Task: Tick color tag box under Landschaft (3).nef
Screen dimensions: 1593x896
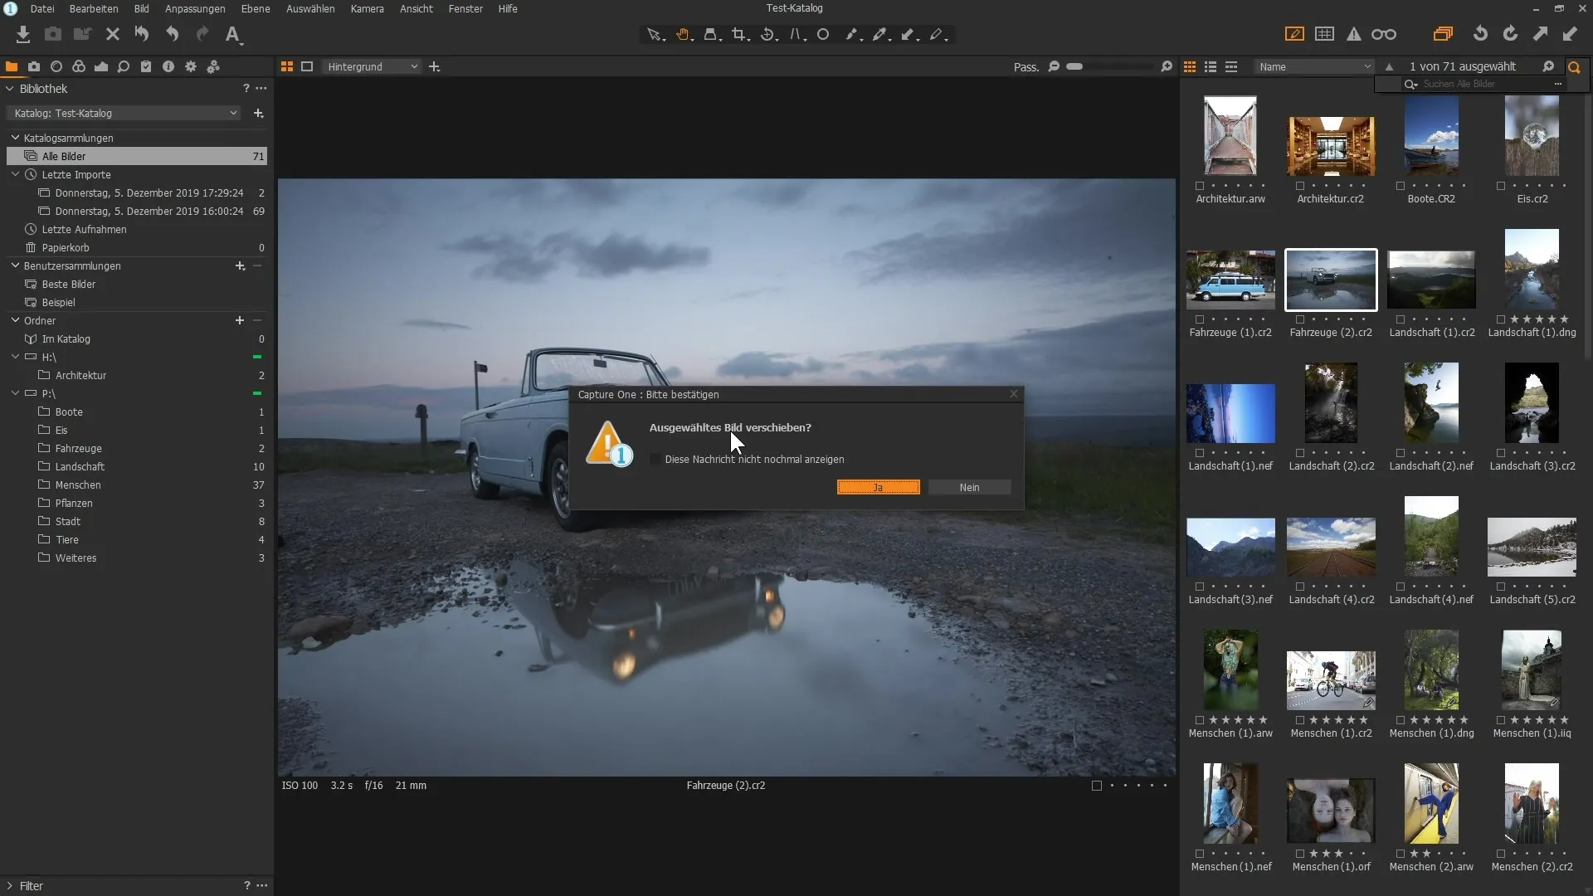Action: point(1200,587)
